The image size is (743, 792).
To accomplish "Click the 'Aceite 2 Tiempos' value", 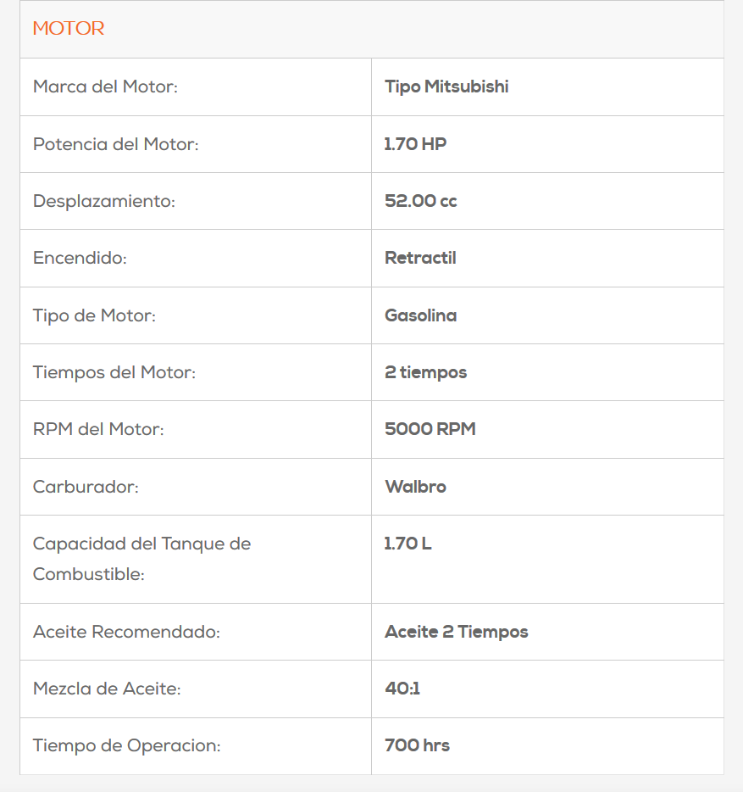I will (x=456, y=632).
